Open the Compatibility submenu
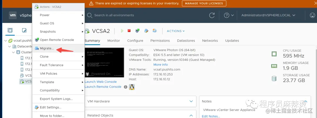 click(x=58, y=90)
